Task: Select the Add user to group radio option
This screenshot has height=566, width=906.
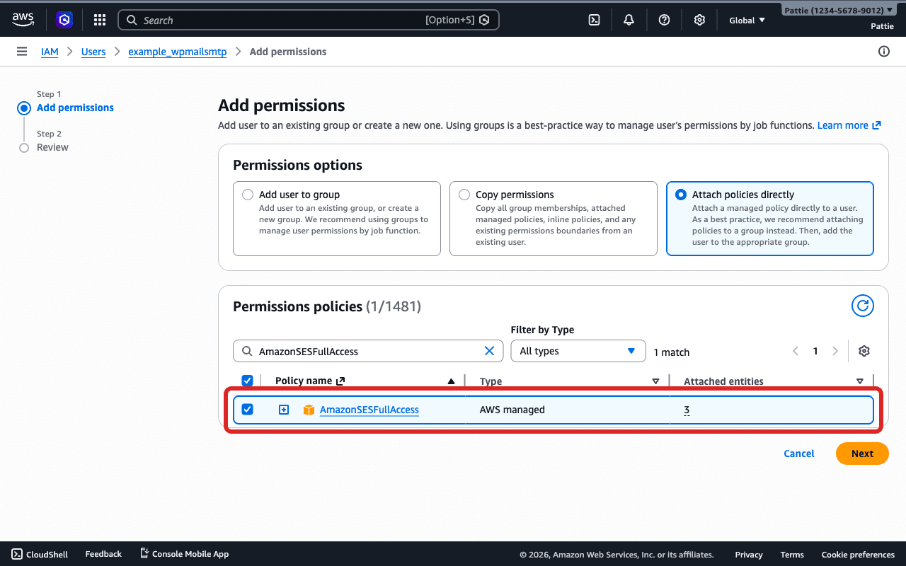Action: pos(248,195)
